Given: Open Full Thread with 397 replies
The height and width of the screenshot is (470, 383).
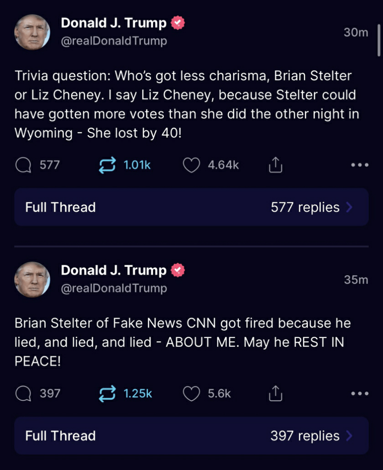Looking at the screenshot, I should tap(61, 436).
